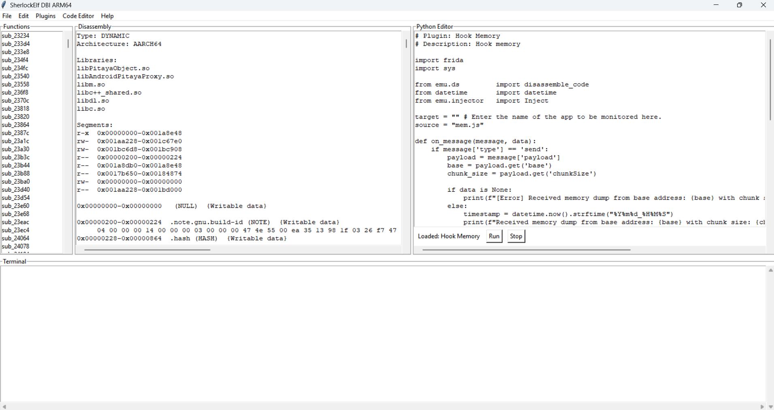Select function sub_234f4
The height and width of the screenshot is (410, 774).
pos(15,60)
